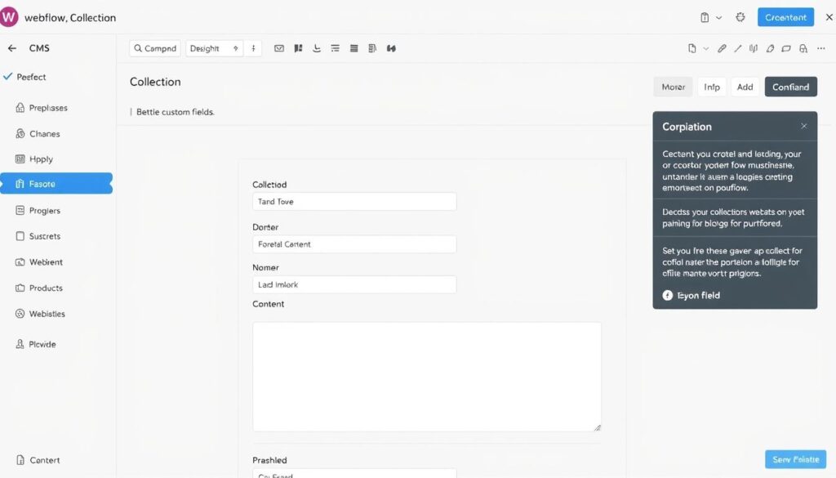
Task: Select the highlighted Fasote sidebar item
Action: [x=56, y=184]
